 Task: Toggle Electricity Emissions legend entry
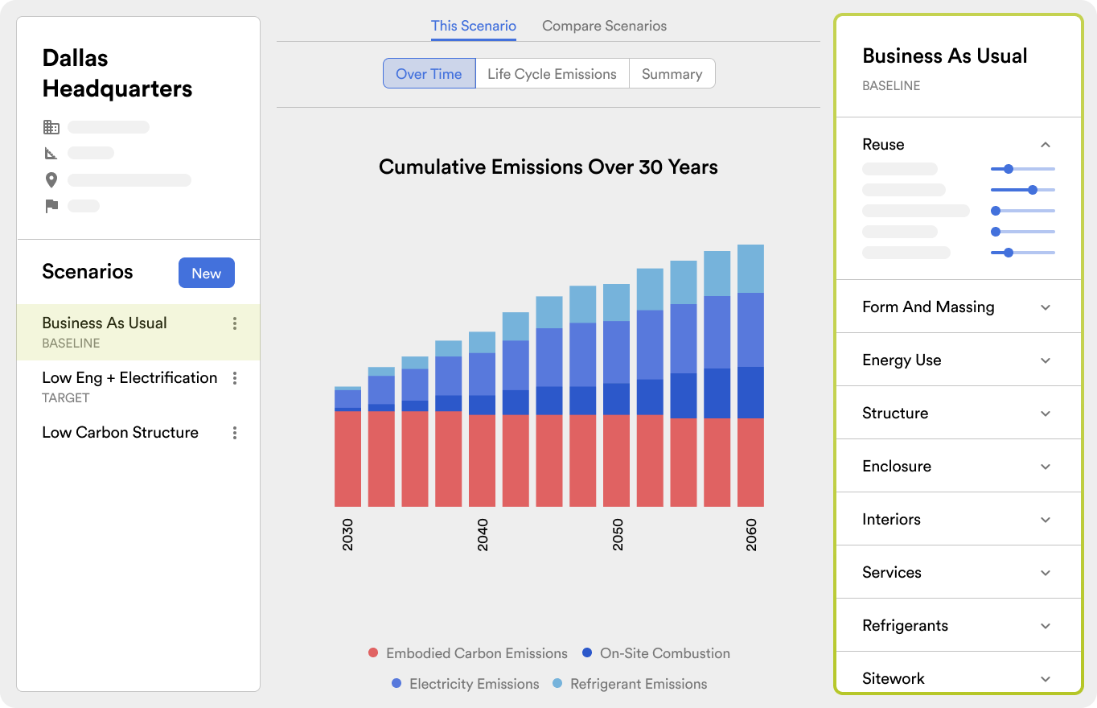(x=396, y=684)
